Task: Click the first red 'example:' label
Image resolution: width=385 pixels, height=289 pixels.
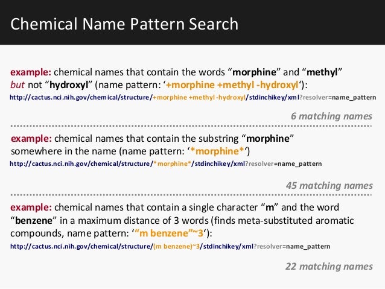Action: click(x=31, y=72)
